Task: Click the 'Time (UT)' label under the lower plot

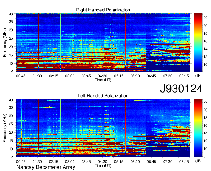Action: click(103, 166)
